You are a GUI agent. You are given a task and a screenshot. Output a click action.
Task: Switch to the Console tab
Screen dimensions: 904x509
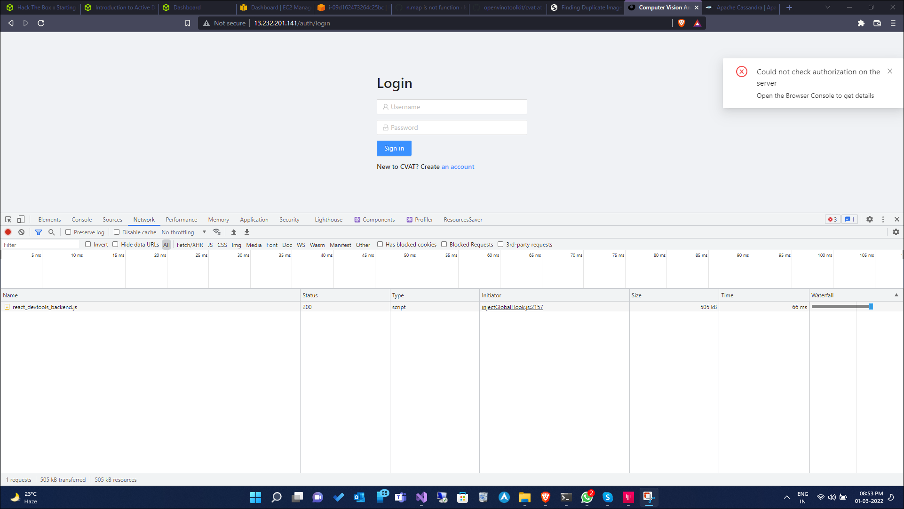click(81, 220)
